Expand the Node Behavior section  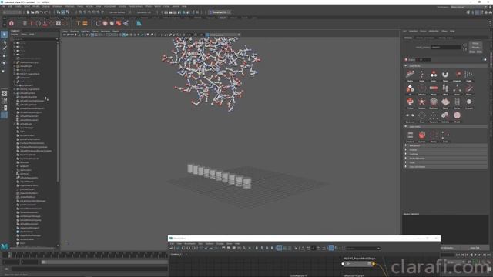[445, 159]
